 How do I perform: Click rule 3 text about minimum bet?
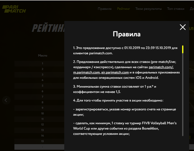click(115, 89)
